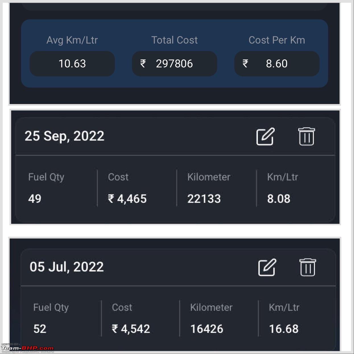Open the 25 Sep, 2022 entry header

(64, 136)
